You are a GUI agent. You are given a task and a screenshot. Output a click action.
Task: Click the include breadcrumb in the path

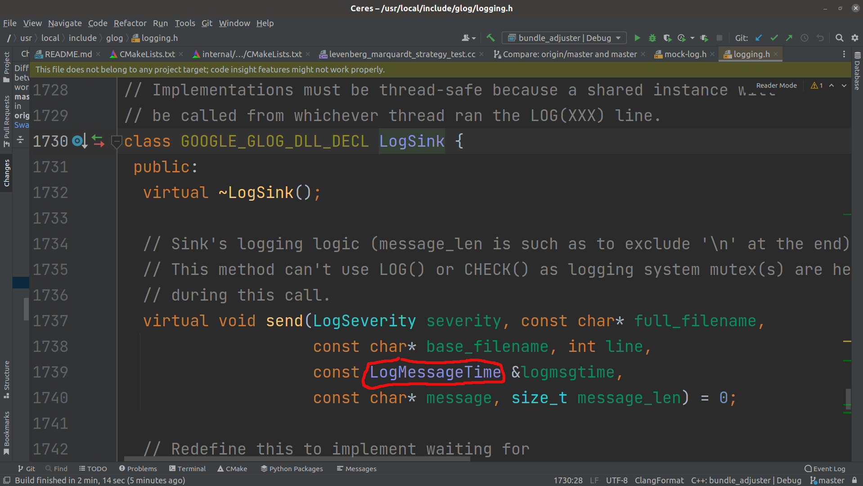tap(82, 38)
